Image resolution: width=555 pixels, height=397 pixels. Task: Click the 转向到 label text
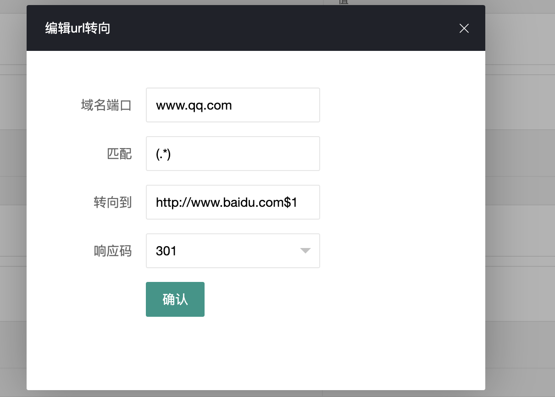coord(113,202)
